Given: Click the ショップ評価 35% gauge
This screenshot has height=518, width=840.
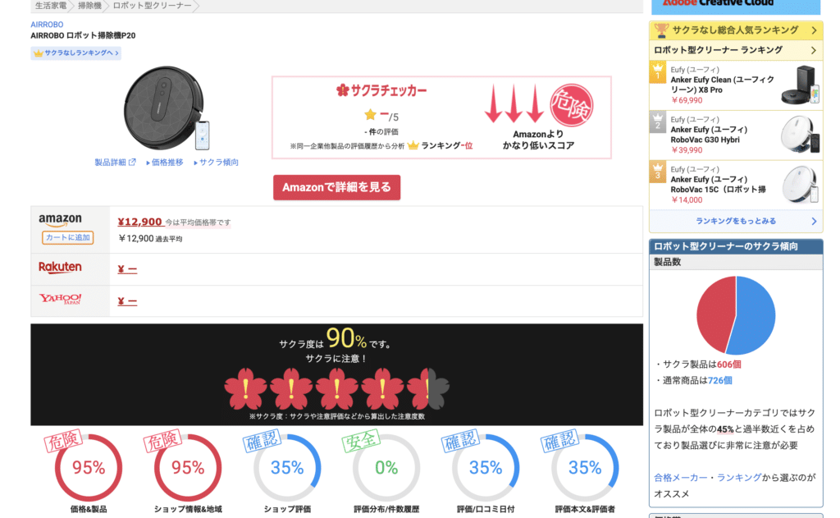Looking at the screenshot, I should pos(287,468).
